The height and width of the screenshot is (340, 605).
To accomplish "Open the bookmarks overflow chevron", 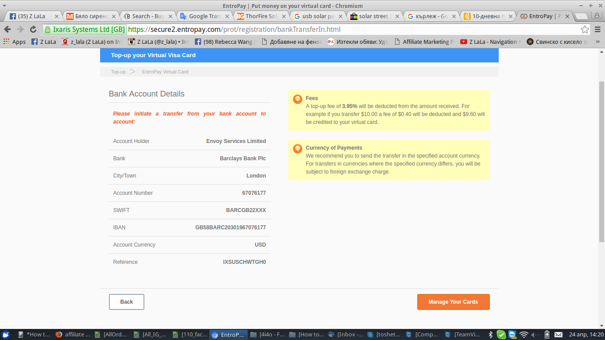I will click(597, 42).
